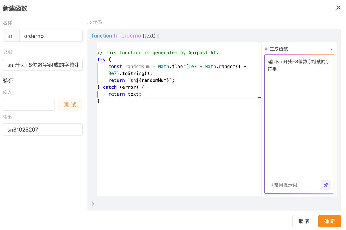
Task: Click the AI logo beside 生成函数
Action: click(x=267, y=49)
